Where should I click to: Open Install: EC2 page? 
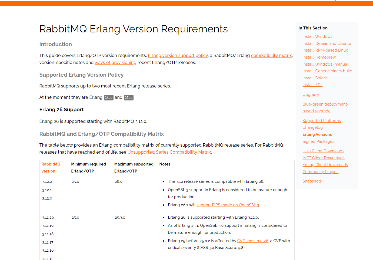pyautogui.click(x=312, y=85)
